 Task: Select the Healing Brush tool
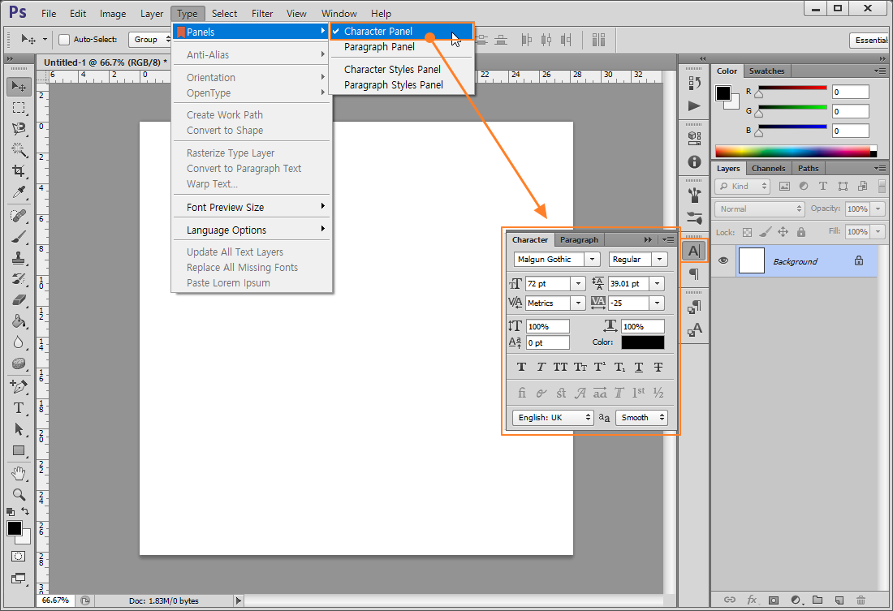pyautogui.click(x=19, y=216)
